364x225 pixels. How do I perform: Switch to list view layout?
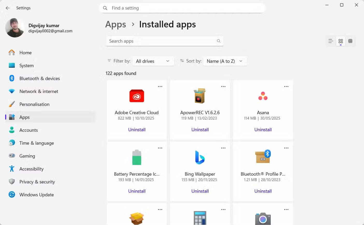331,41
